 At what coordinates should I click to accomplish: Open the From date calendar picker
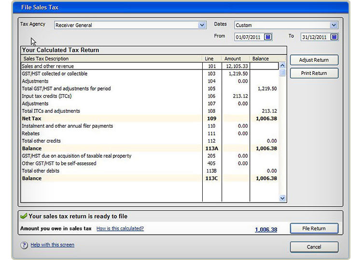(268, 37)
